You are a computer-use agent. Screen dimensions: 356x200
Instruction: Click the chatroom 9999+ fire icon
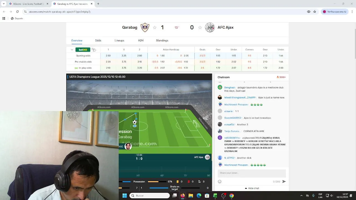coord(278,77)
